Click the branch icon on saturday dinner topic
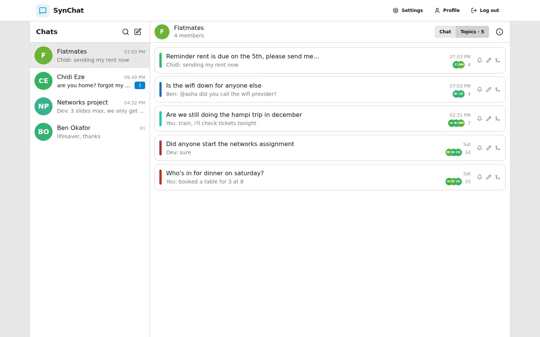The height and width of the screenshot is (337, 540). pos(498,177)
